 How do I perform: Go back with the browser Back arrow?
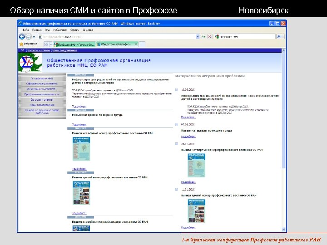click(22, 36)
